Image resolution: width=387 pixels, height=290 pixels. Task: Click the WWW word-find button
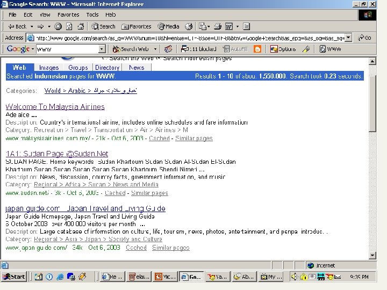330,49
